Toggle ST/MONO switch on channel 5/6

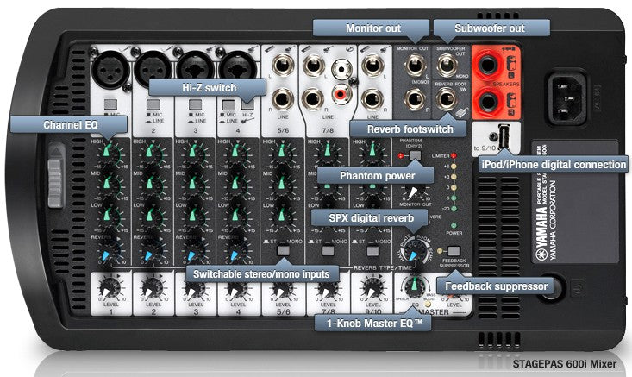(283, 251)
